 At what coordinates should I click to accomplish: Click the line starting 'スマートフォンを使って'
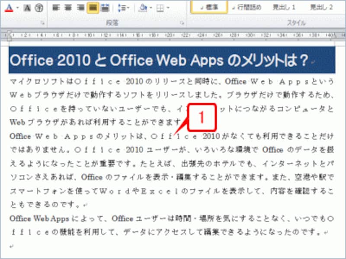click(x=172, y=191)
